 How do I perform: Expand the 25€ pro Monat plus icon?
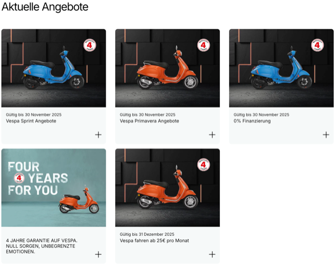pyautogui.click(x=212, y=255)
